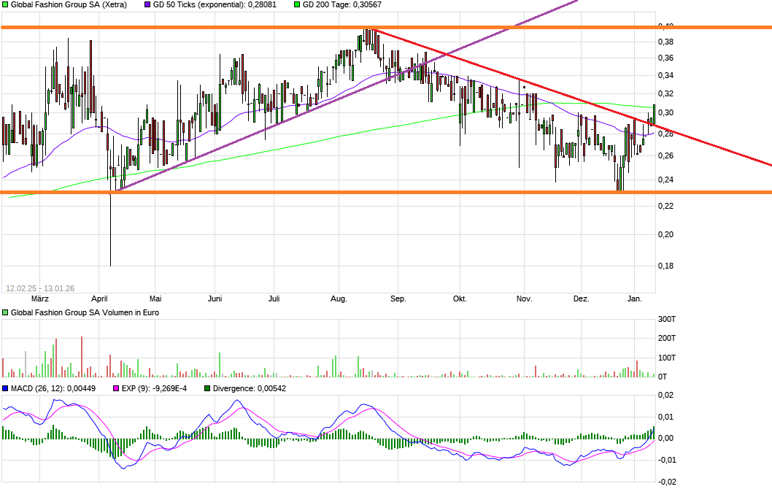Image resolution: width=772 pixels, height=489 pixels.
Task: Click the Aug. month label on the time axis
Action: (339, 299)
